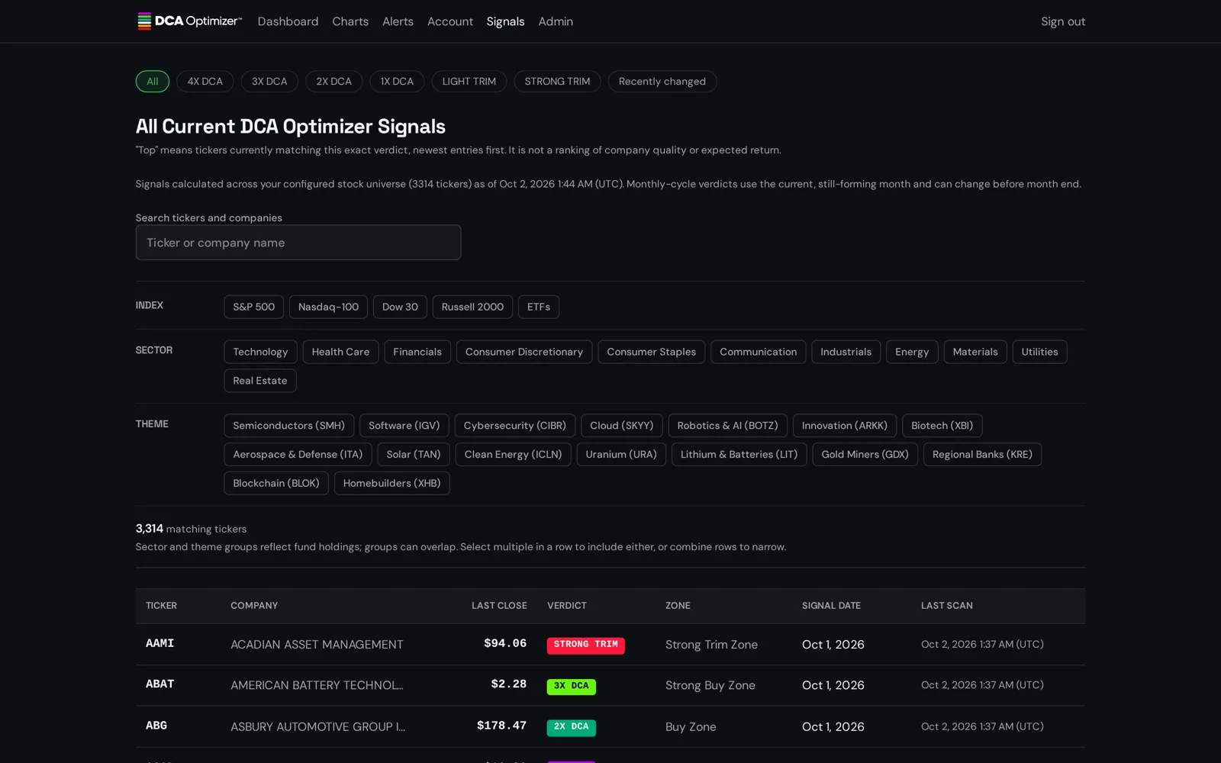Viewport: 1221px width, 763px height.
Task: Click the 3X DCA badge for ABAT
Action: [x=572, y=686]
